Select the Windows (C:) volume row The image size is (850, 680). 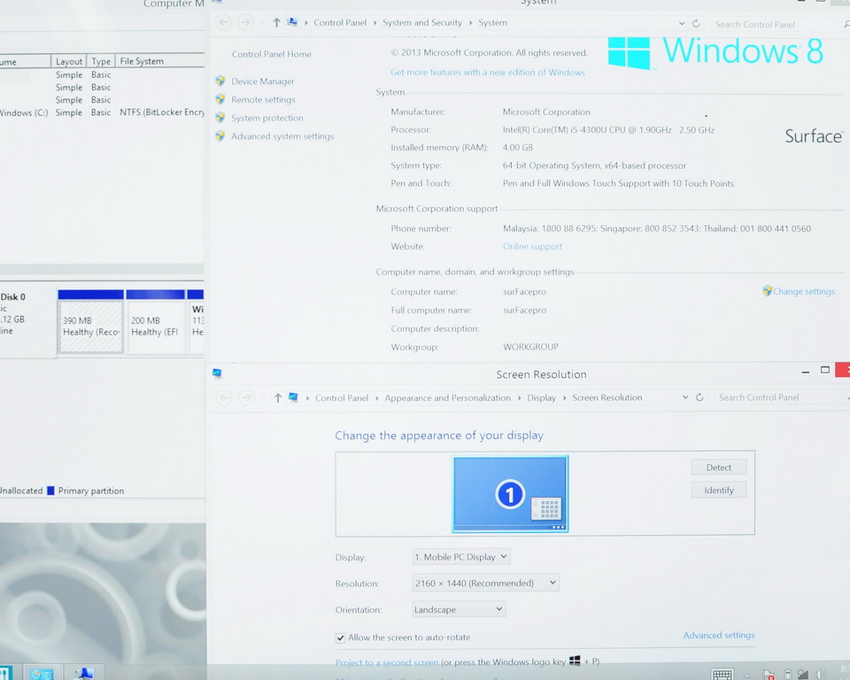point(102,112)
